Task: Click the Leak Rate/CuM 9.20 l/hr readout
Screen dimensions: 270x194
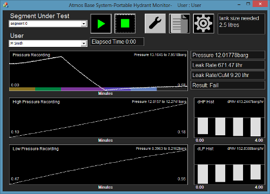Action: [x=228, y=75]
